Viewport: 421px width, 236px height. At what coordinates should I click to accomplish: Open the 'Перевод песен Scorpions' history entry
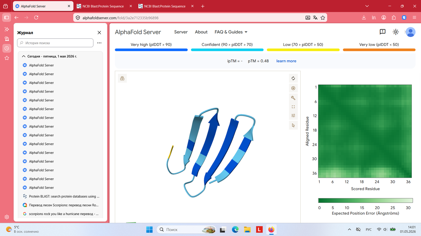(61, 205)
